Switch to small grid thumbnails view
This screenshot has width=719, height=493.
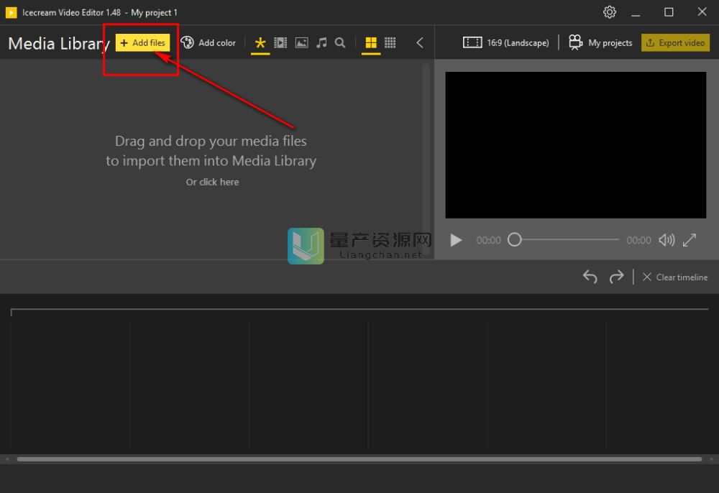(x=390, y=42)
